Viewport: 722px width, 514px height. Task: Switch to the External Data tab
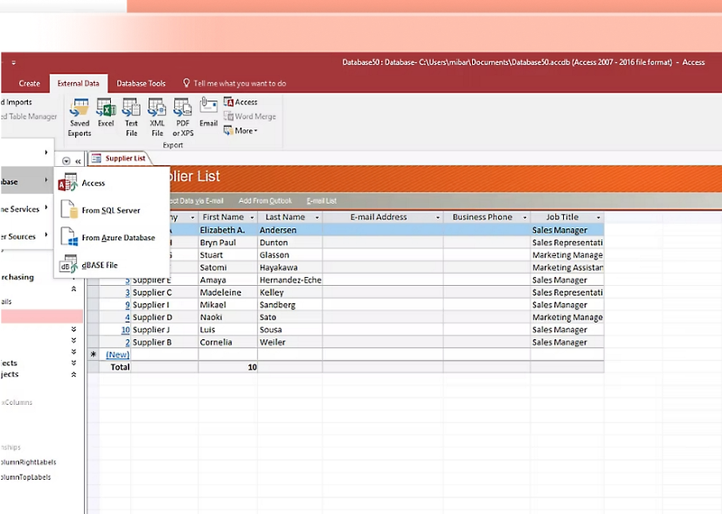point(79,83)
